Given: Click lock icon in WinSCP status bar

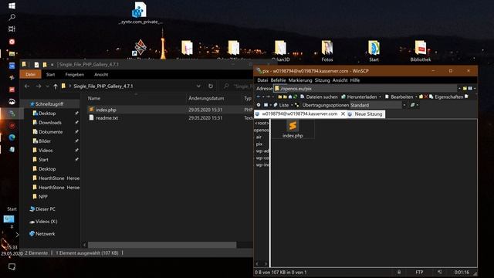Looking at the screenshot, I should coord(399,272).
